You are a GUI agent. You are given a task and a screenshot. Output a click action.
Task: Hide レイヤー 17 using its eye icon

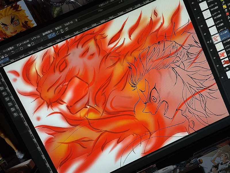pos(208,42)
